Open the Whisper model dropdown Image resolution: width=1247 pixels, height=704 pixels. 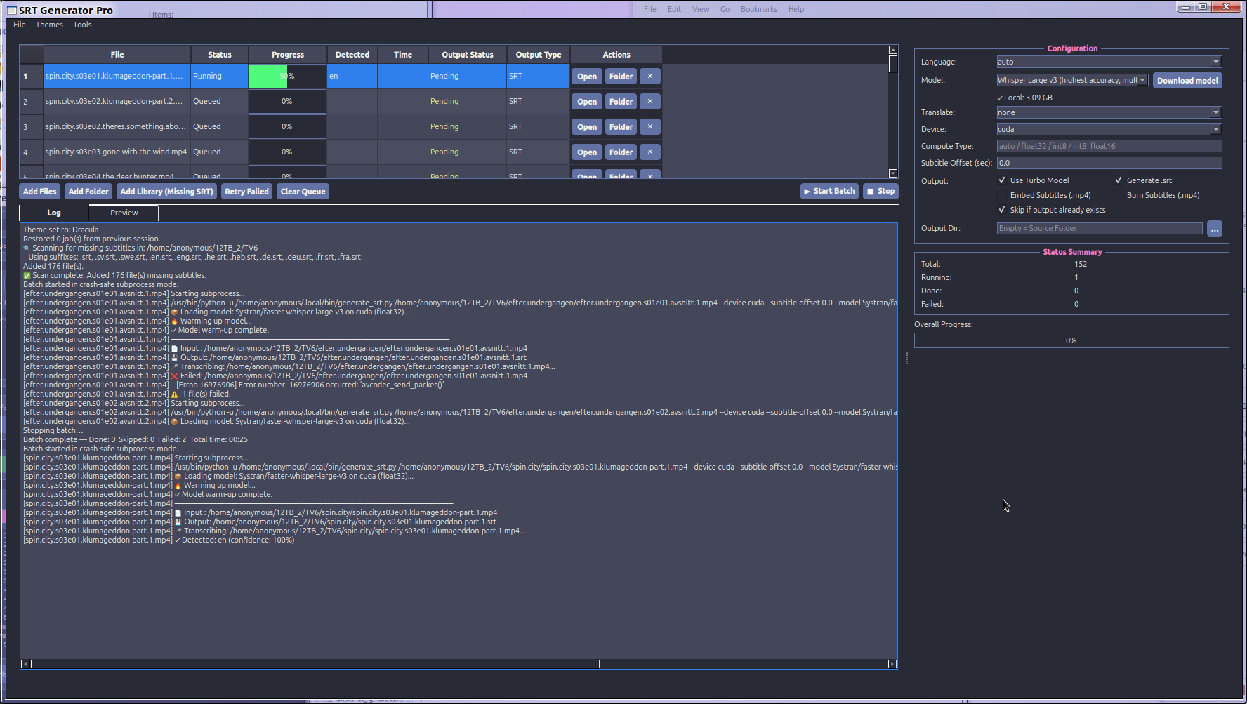(1072, 80)
